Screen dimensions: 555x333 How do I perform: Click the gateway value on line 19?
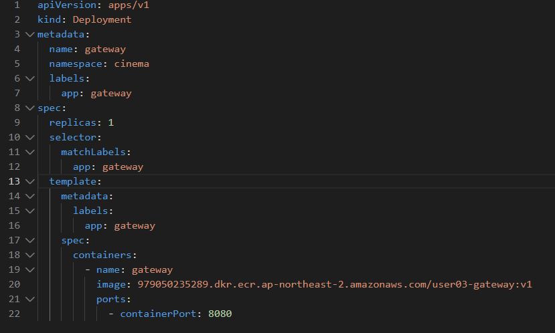(152, 270)
